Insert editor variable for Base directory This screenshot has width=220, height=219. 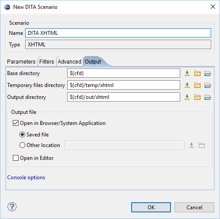click(x=187, y=73)
